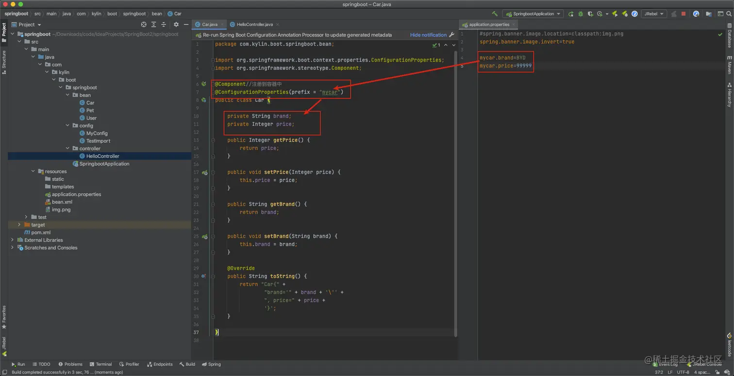Hide the Project tool window
The image size is (734, 376).
pyautogui.click(x=186, y=24)
